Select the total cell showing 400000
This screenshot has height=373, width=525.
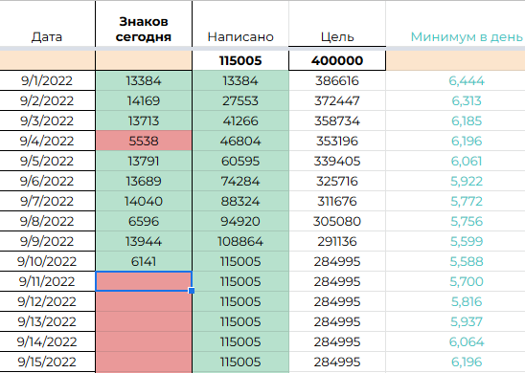(337, 60)
